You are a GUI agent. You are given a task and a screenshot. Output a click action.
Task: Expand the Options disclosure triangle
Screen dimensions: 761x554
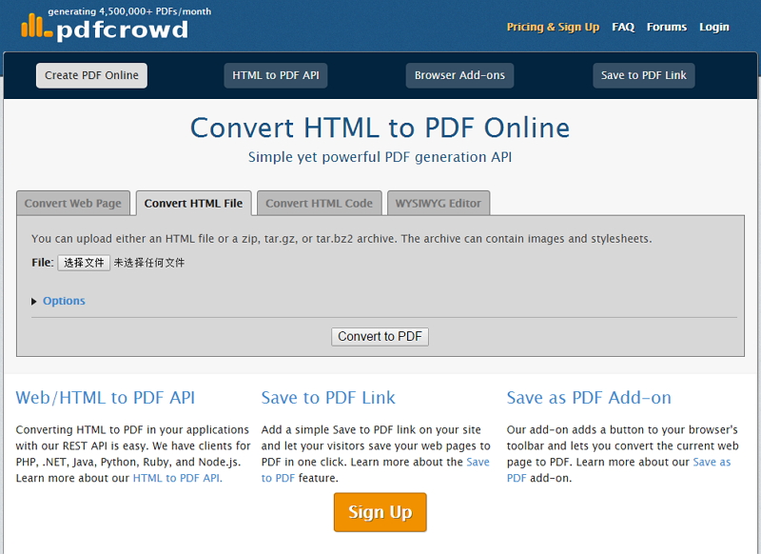[x=36, y=300]
